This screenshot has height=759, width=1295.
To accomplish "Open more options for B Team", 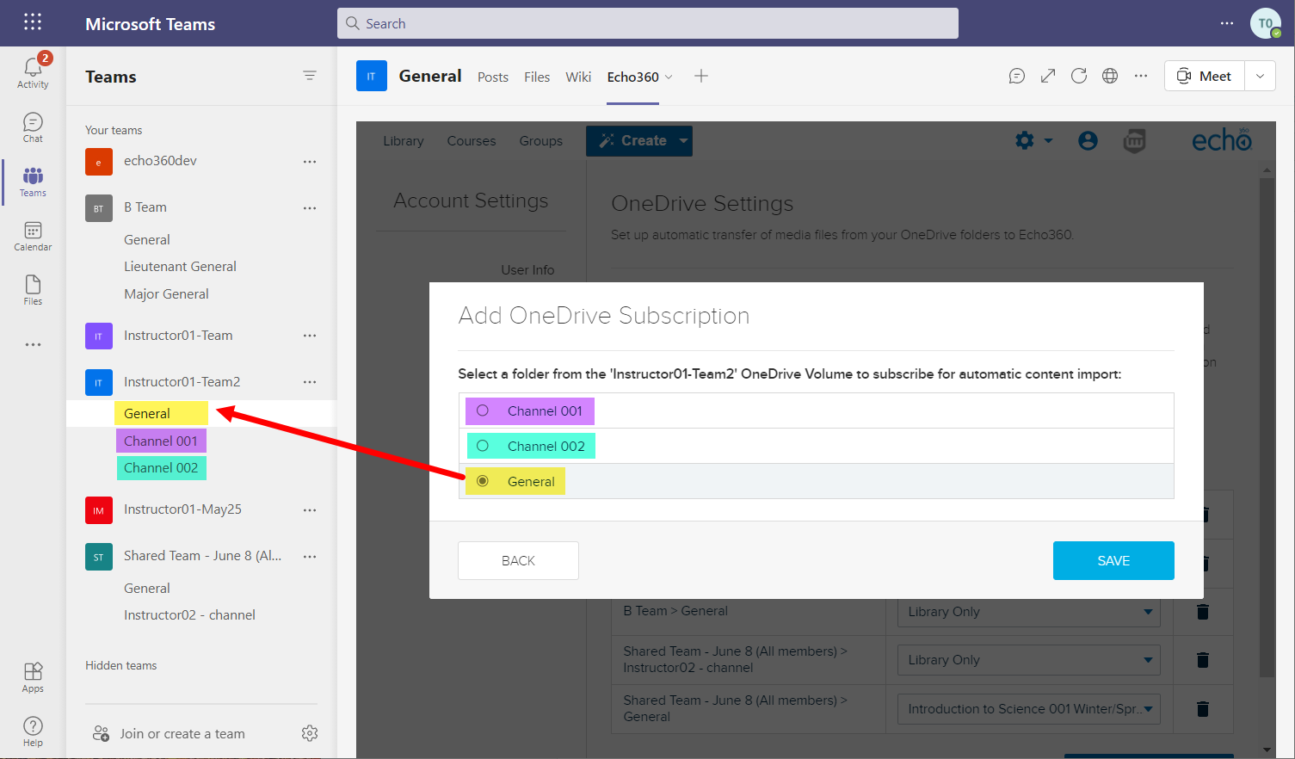I will (310, 208).
